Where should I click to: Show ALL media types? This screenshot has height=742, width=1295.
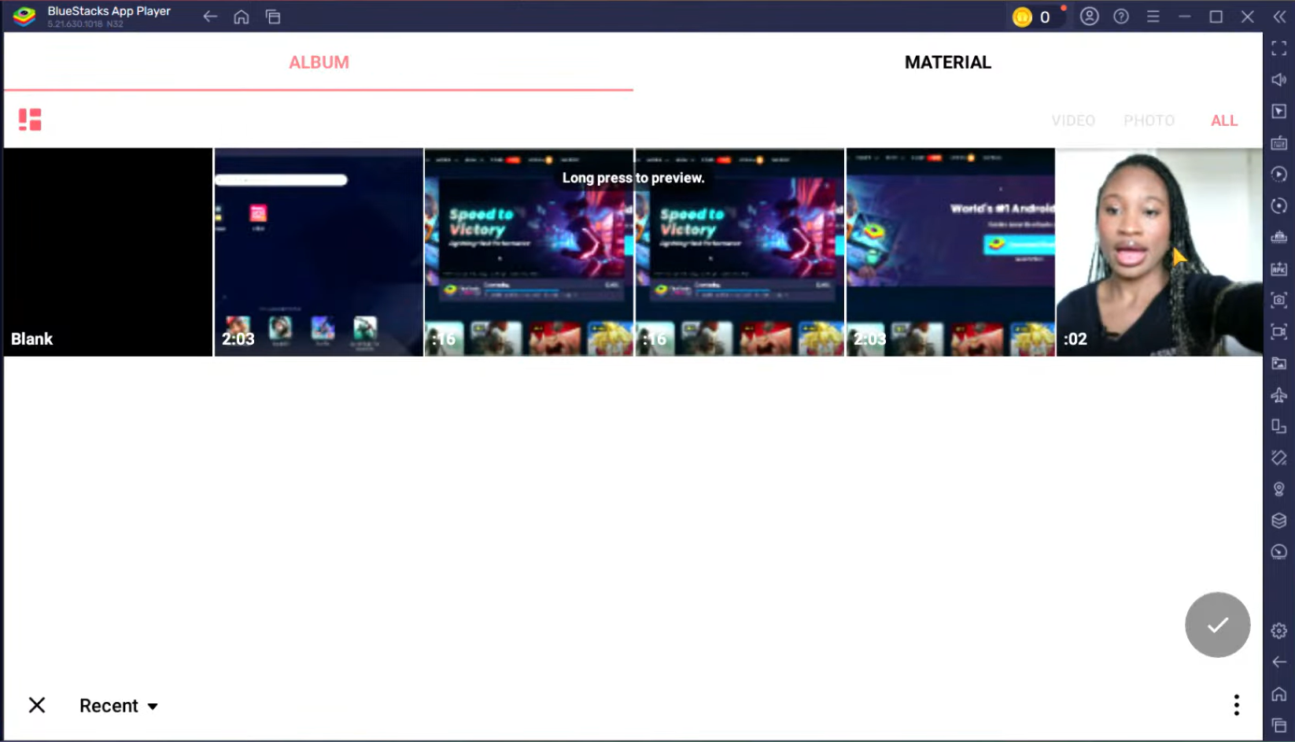1224,120
